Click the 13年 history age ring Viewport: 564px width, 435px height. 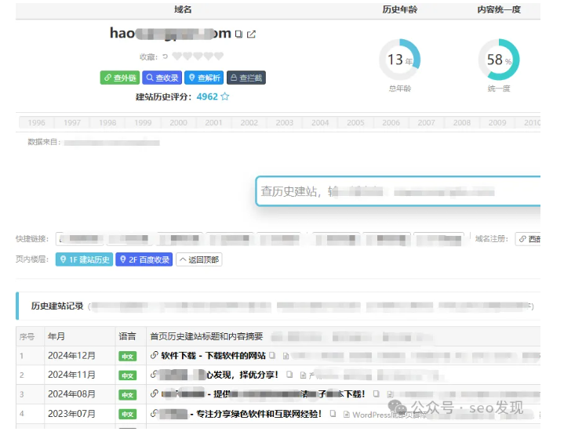(399, 60)
